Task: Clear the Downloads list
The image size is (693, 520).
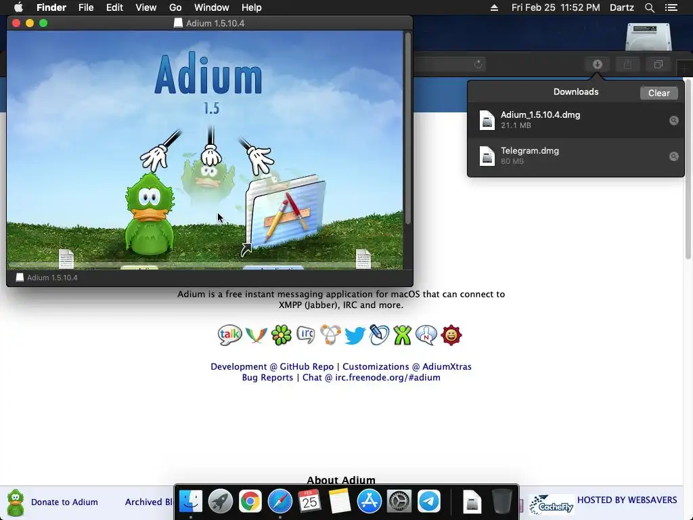Action: 658,93
